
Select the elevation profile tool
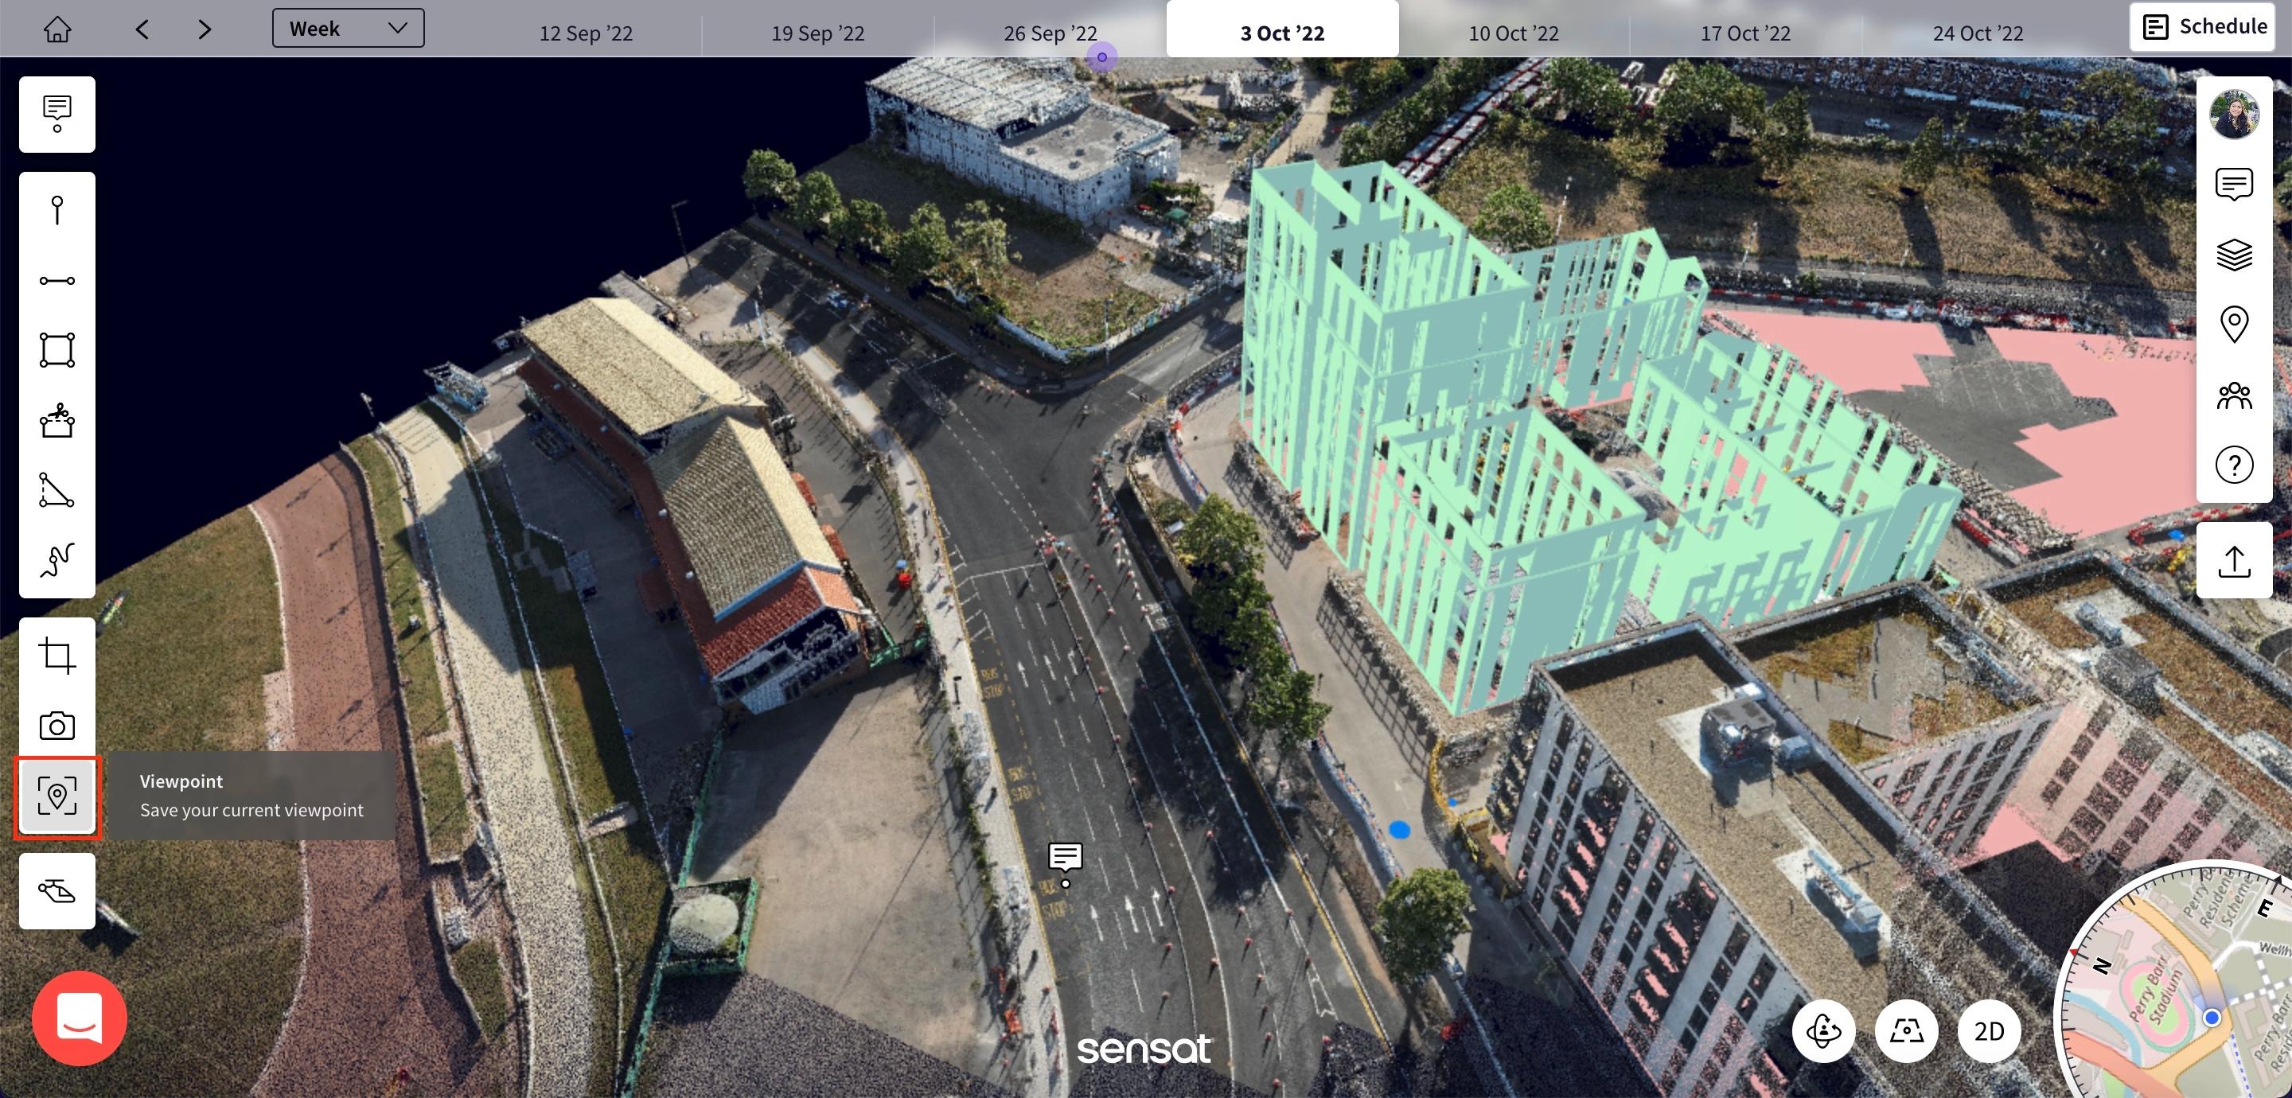[x=57, y=490]
